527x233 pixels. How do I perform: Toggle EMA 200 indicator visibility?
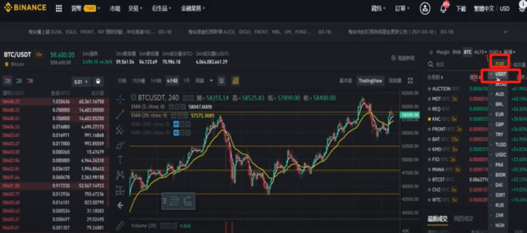pos(176,132)
